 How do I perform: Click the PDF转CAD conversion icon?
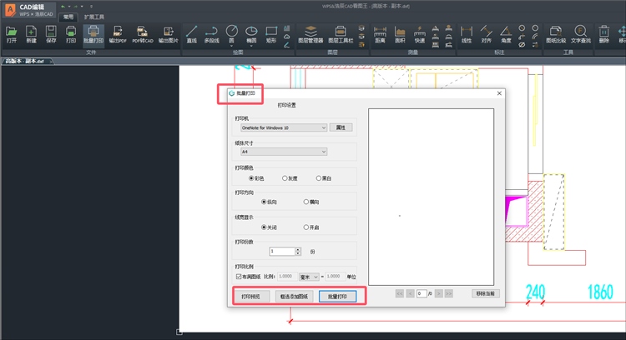coord(142,33)
